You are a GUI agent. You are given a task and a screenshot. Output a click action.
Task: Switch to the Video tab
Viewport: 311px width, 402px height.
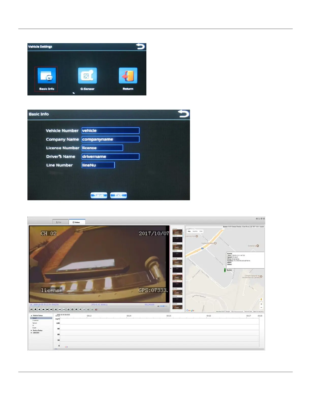[77, 222]
